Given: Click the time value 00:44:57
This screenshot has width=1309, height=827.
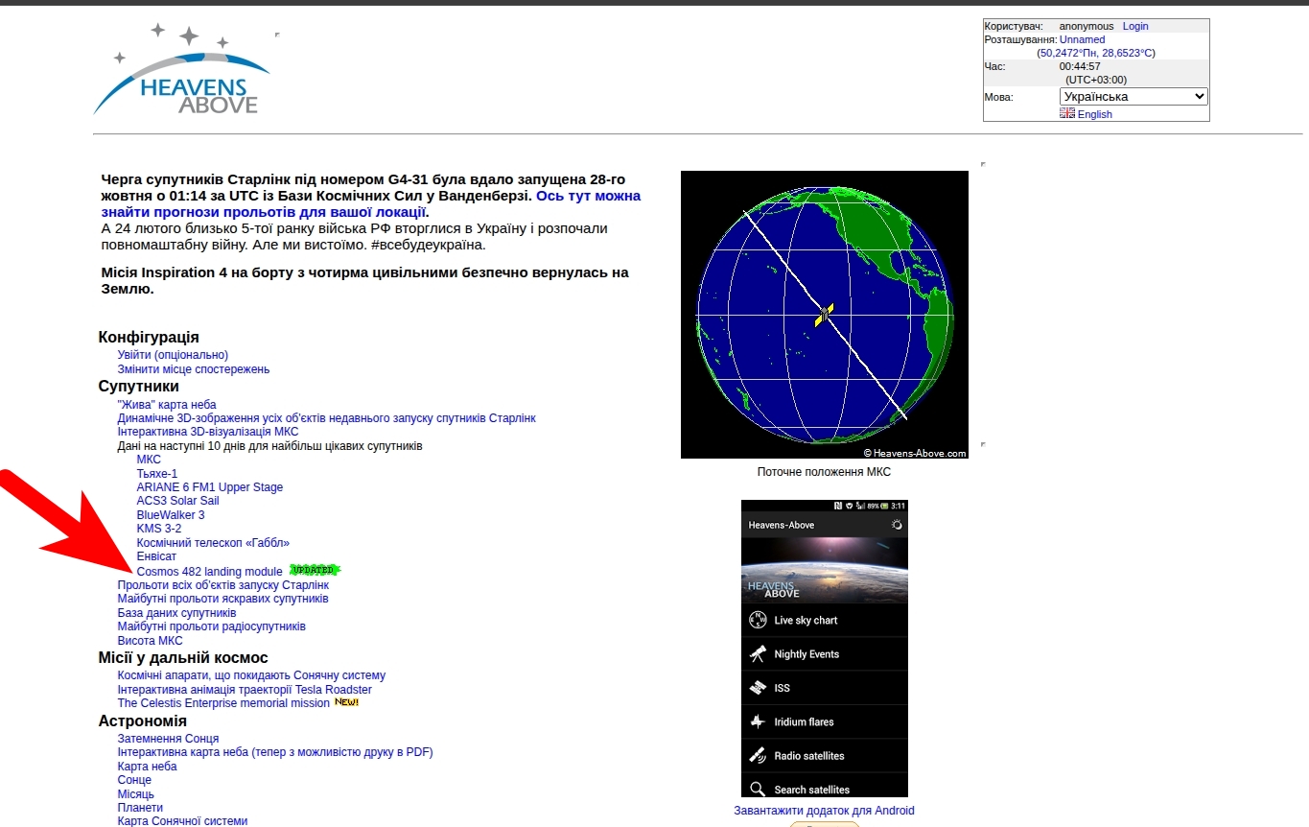Looking at the screenshot, I should [x=1080, y=66].
